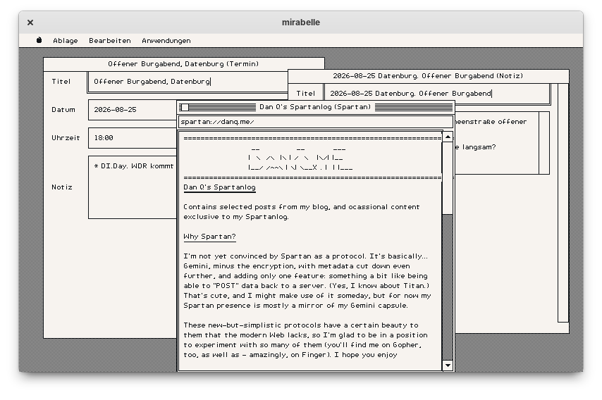Click the Spartanlog vertical scrollbar thumb
Viewport: 602px width, 400px height.
pos(448,178)
